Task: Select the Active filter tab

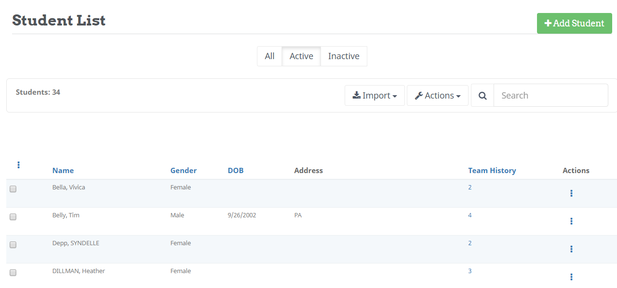Action: 301,56
